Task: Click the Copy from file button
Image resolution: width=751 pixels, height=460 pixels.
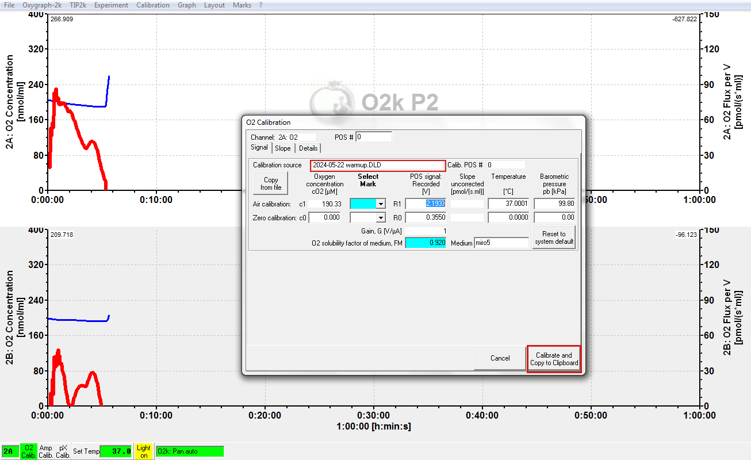Action: 270,183
